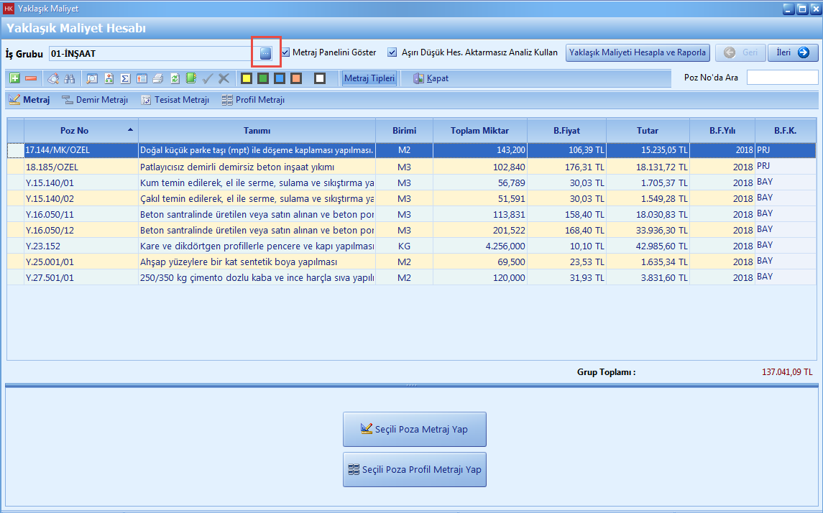Click Yaklaşık Maliyeti Hesapla ve Raporla button
823x513 pixels.
point(638,52)
